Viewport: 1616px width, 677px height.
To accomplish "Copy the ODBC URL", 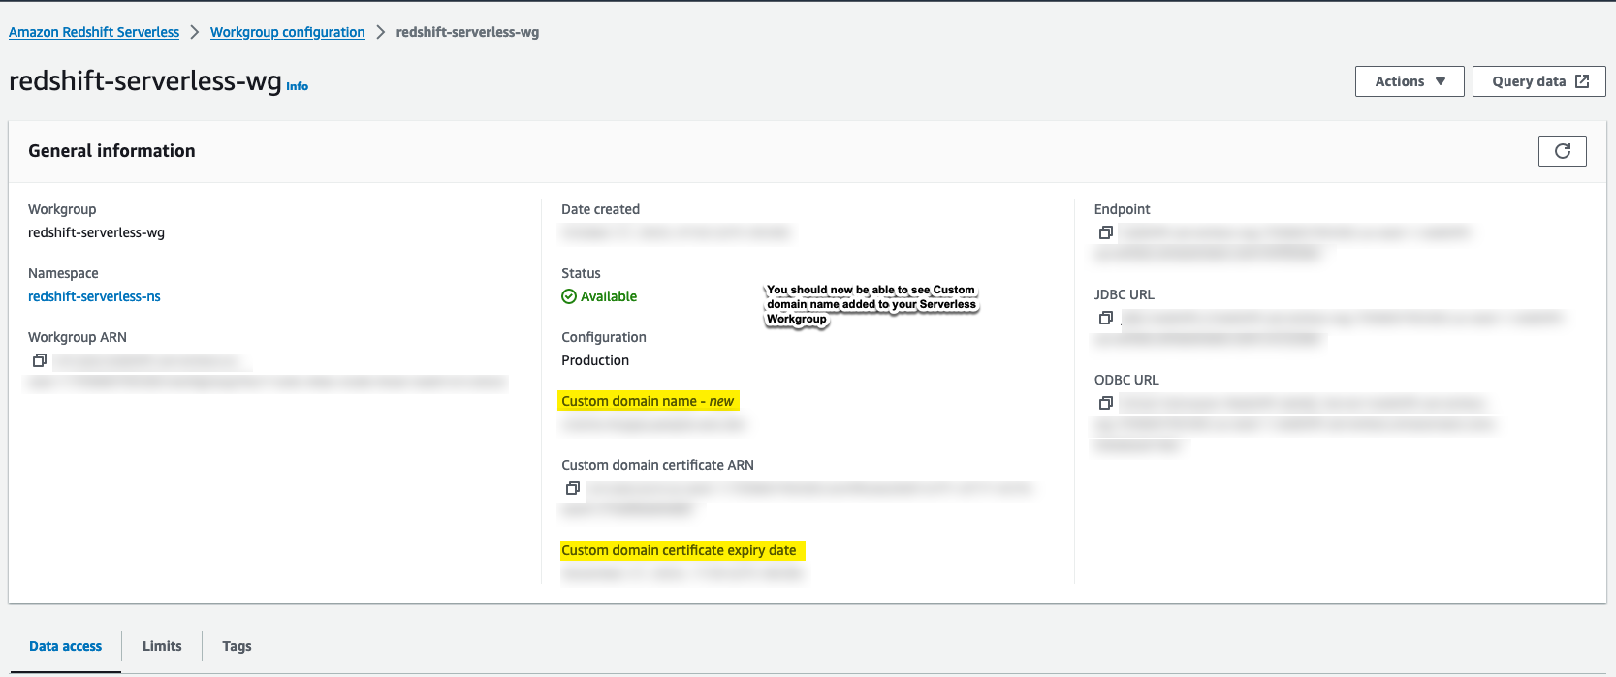I will tap(1105, 403).
